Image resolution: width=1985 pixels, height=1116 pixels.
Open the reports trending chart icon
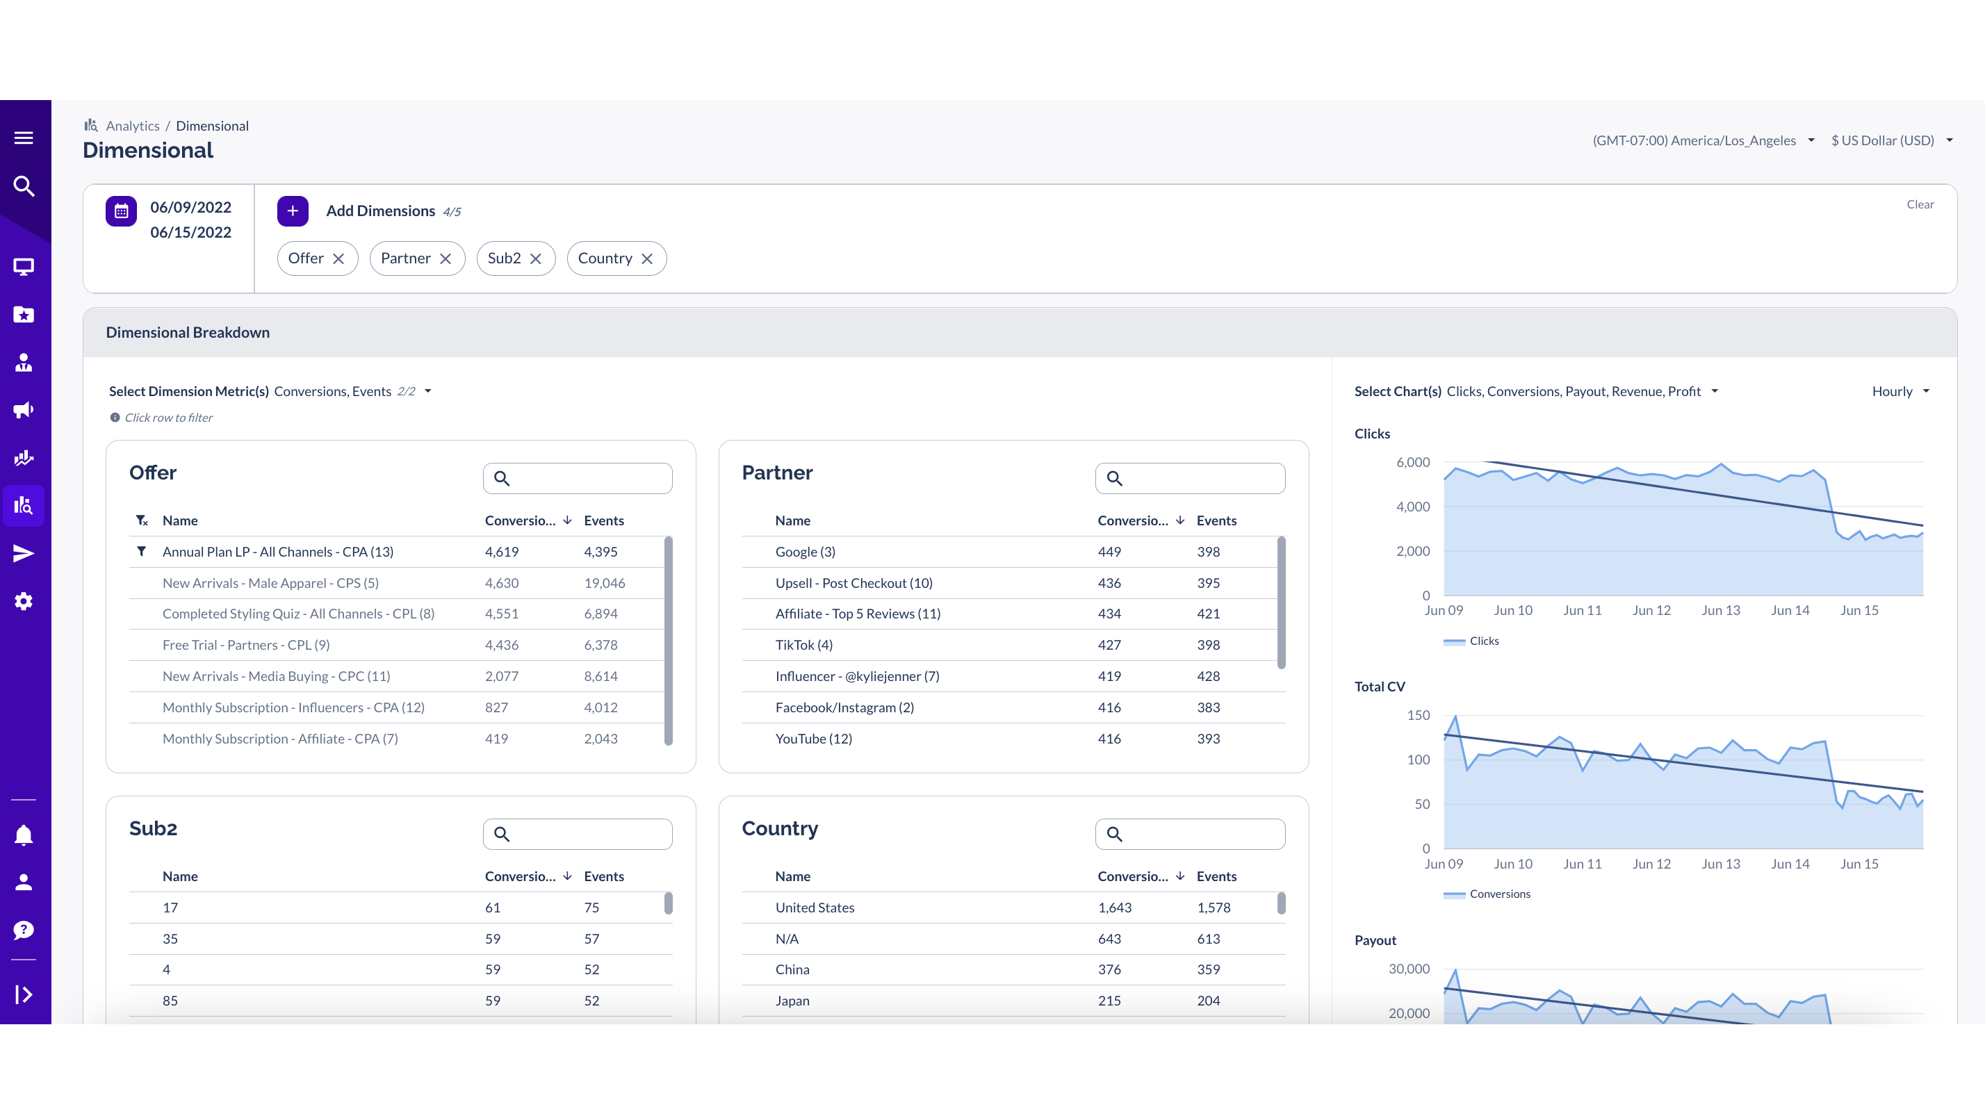tap(24, 457)
